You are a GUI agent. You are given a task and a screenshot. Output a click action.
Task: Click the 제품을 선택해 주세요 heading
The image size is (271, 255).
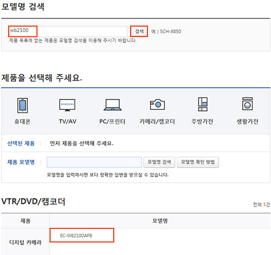coord(42,78)
